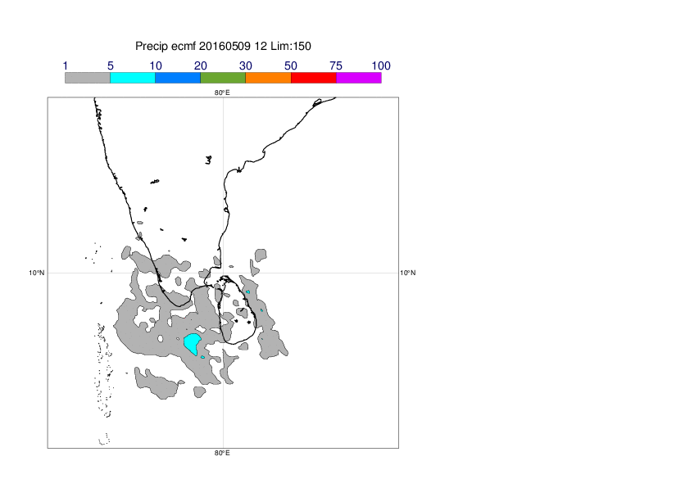Click the large cyan precipitation patch on map

(x=192, y=343)
